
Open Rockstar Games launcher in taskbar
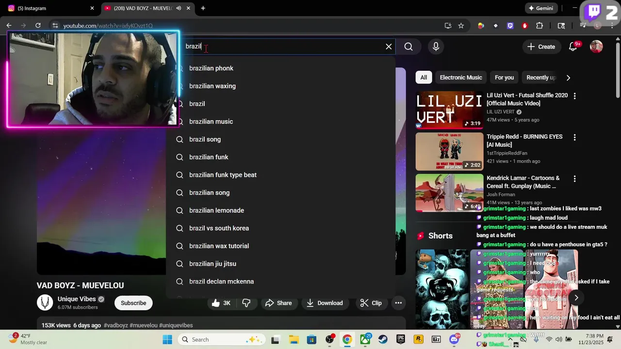click(x=418, y=339)
